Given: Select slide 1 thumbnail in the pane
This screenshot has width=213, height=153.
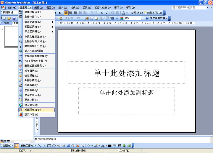Looking at the screenshot, I should pos(12,37).
